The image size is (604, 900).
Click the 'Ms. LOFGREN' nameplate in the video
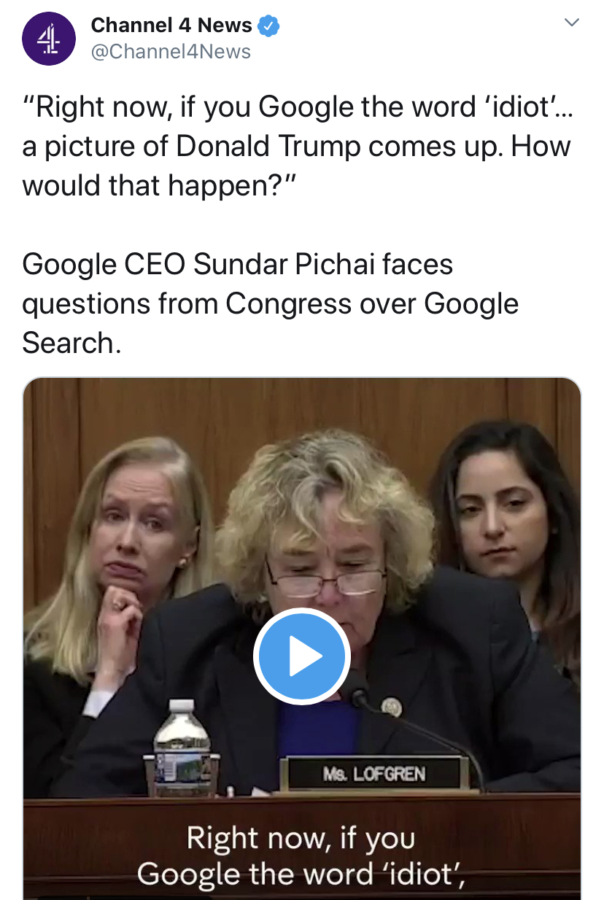point(374,772)
